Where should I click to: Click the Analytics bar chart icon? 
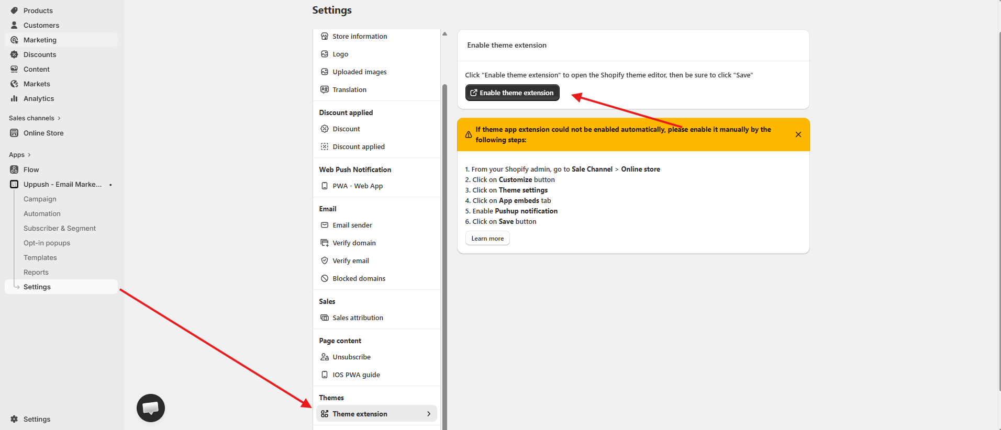tap(14, 98)
